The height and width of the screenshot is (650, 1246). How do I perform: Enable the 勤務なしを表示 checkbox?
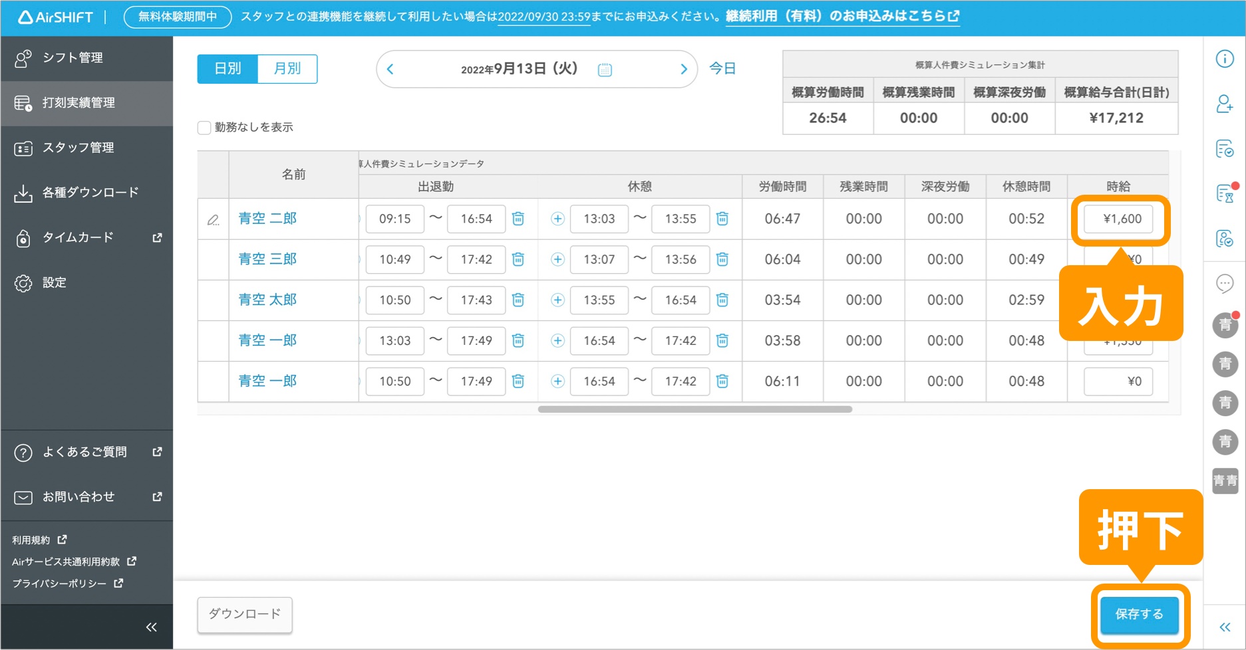(204, 127)
